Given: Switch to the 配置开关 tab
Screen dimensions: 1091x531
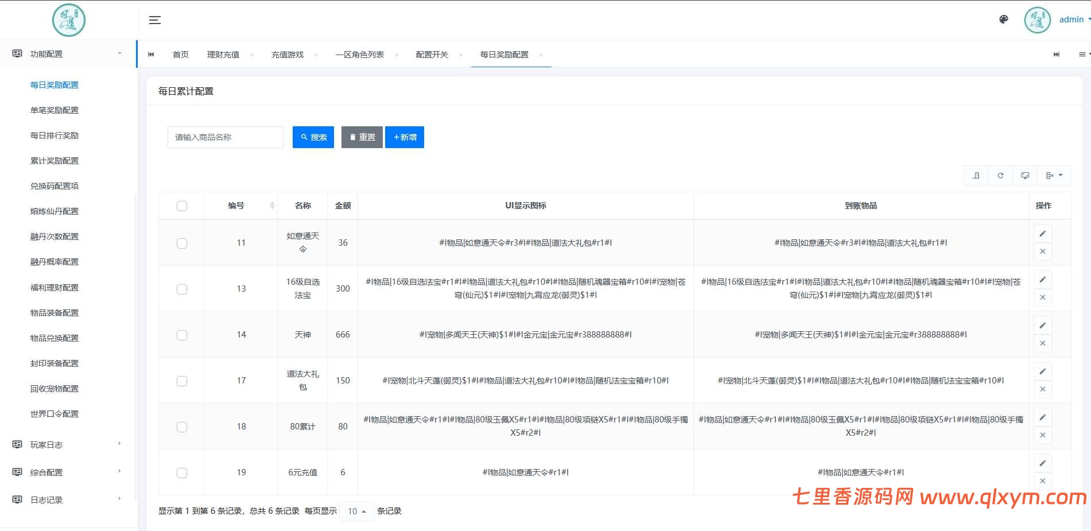Looking at the screenshot, I should (x=432, y=54).
